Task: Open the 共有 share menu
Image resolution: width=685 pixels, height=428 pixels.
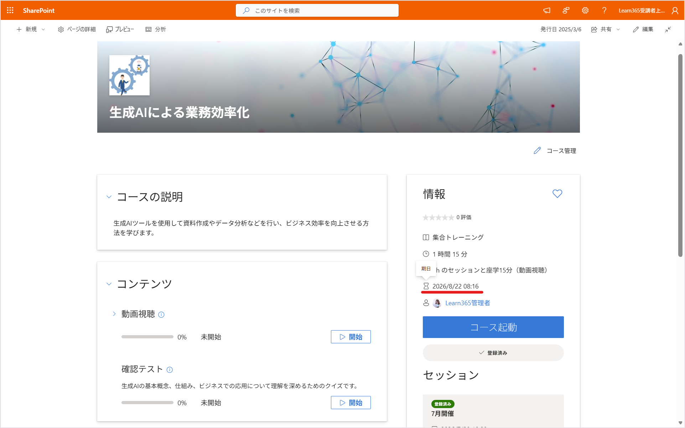Action: (x=606, y=29)
